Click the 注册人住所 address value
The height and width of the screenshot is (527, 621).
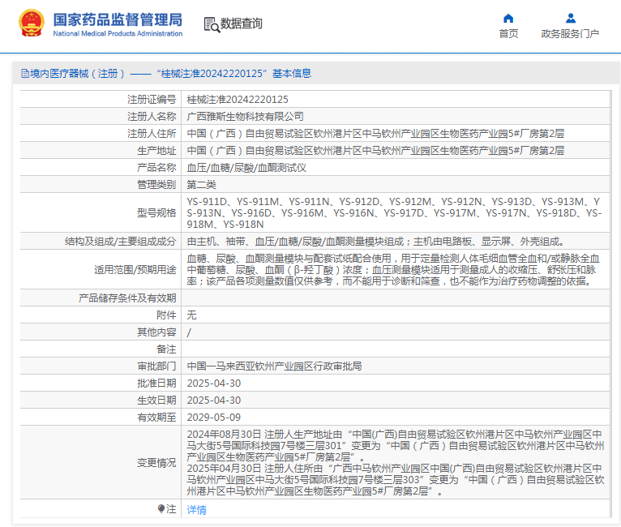pos(375,134)
